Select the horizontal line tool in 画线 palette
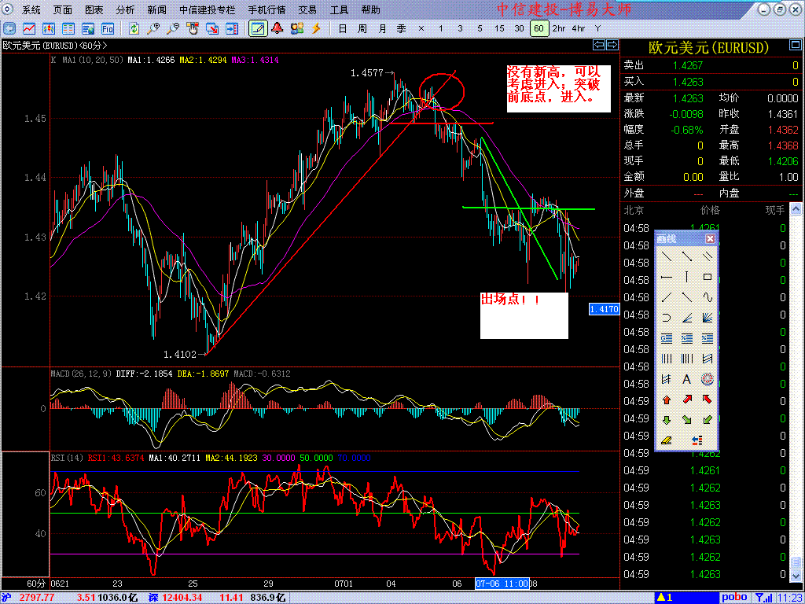The image size is (805, 604). tap(667, 277)
